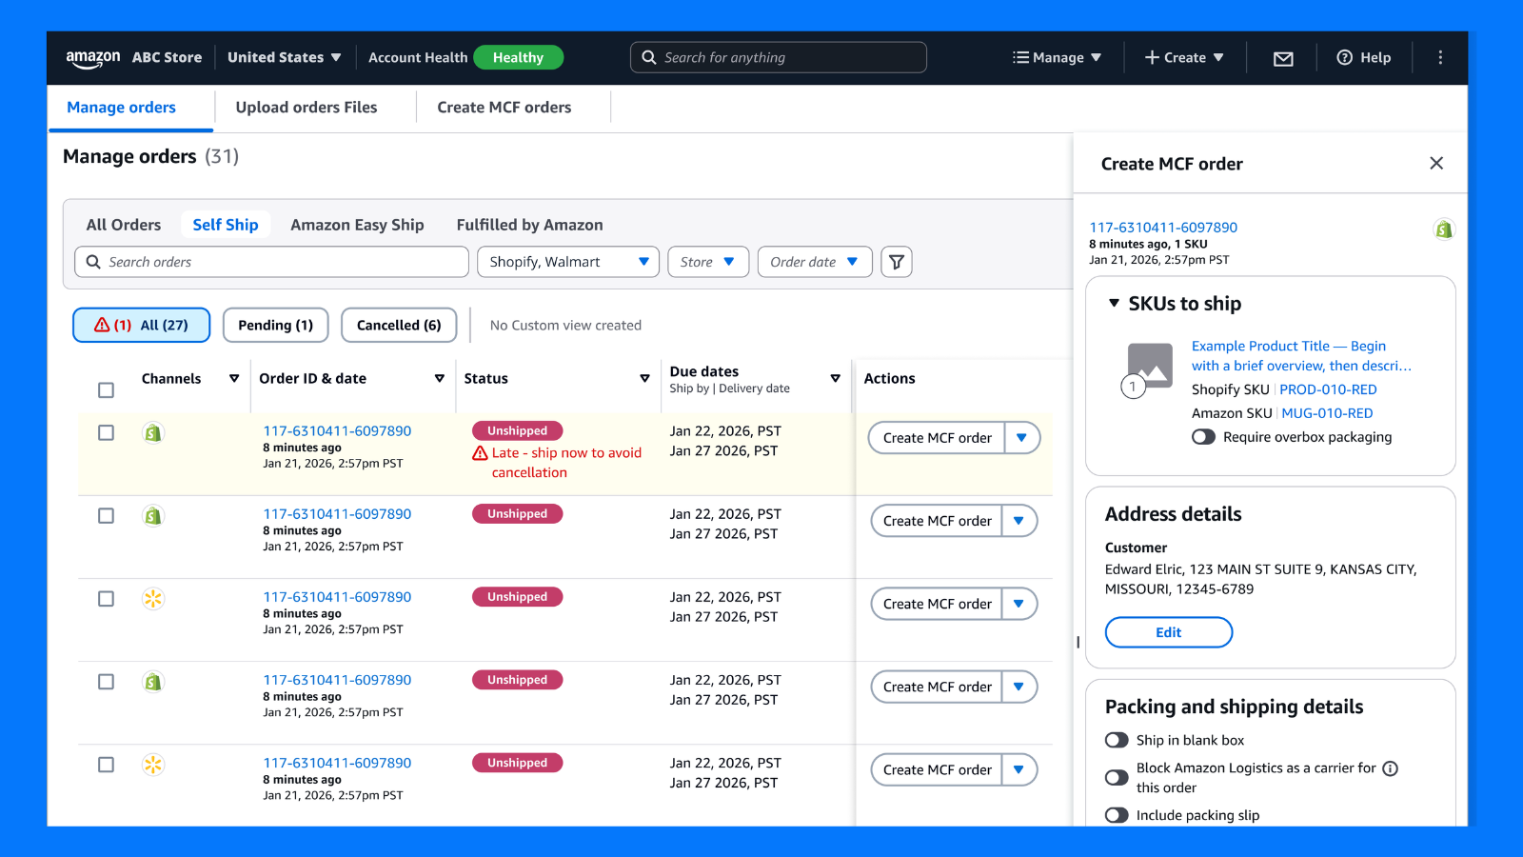
Task: Select the Fulfilled by Amazon tab
Action: pos(529,225)
